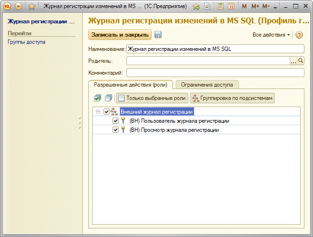Open the Группы доступа link
313x237 pixels.
click(x=27, y=42)
